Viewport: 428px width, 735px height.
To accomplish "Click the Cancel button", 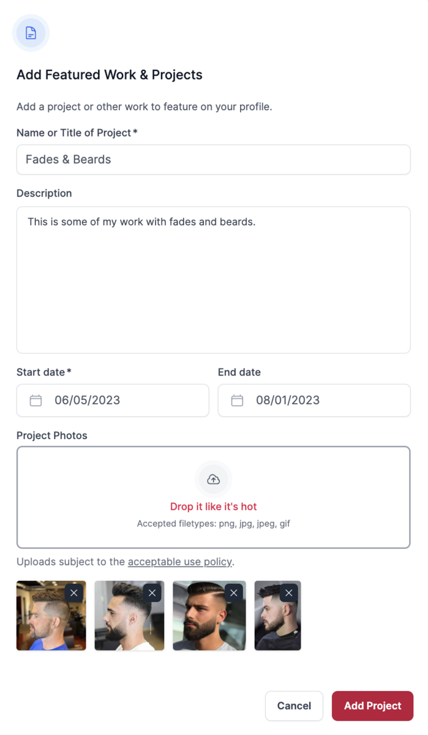I will pos(294,706).
